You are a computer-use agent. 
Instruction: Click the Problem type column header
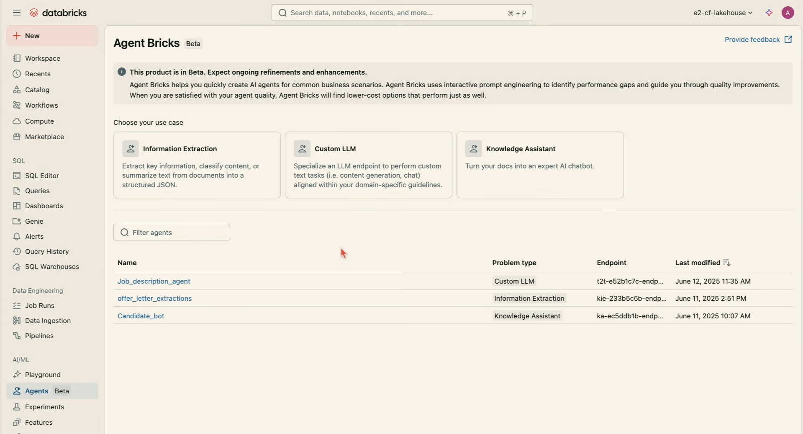pos(514,263)
